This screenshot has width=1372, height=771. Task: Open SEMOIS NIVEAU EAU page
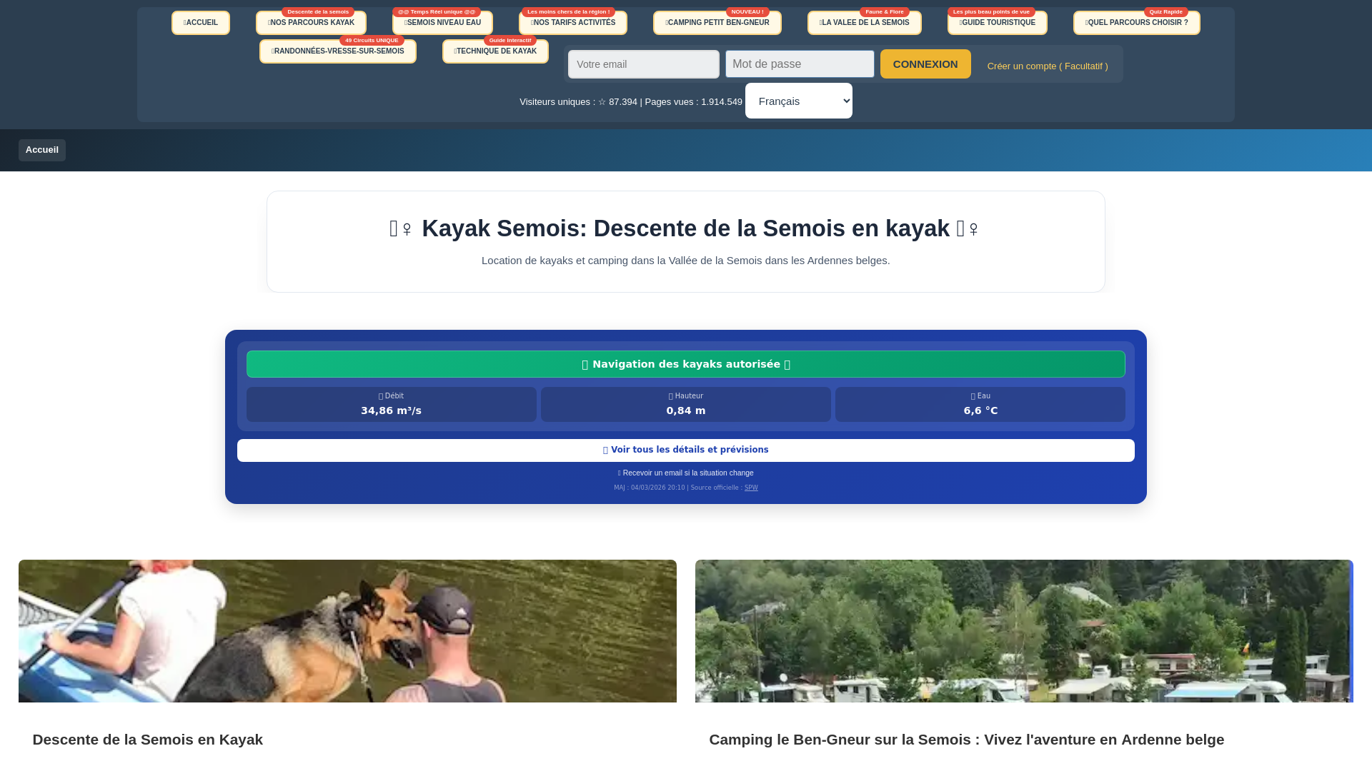click(442, 22)
